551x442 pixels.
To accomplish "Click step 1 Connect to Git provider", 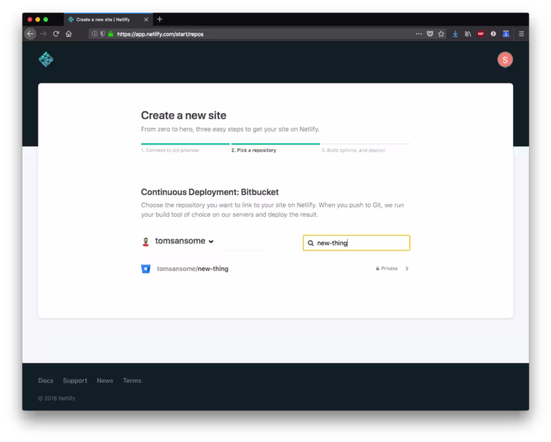I will pos(170,150).
